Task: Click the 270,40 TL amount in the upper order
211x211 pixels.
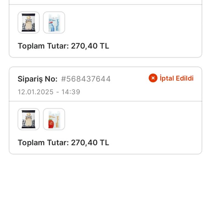Action: 90,46
